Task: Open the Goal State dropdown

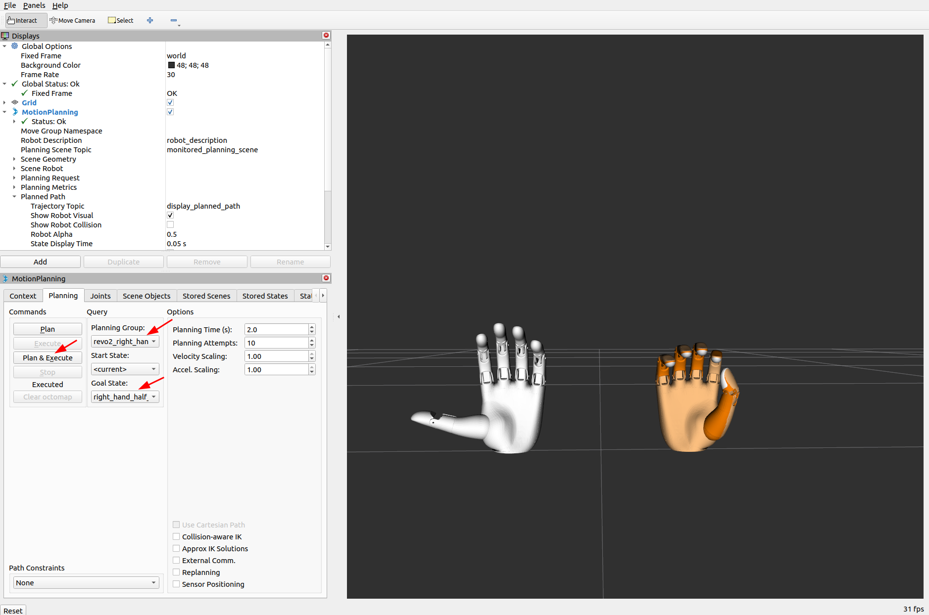Action: (x=125, y=397)
